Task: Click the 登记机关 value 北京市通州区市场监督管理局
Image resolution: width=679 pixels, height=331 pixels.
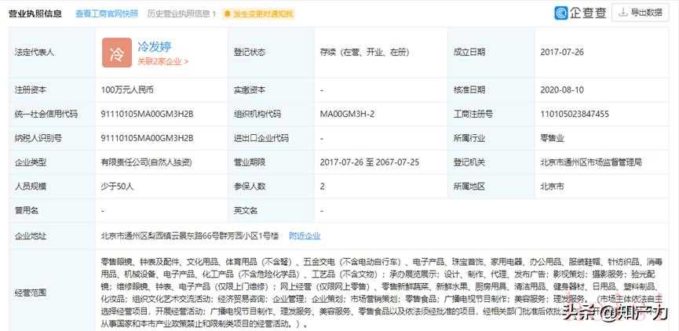Action: click(x=590, y=162)
